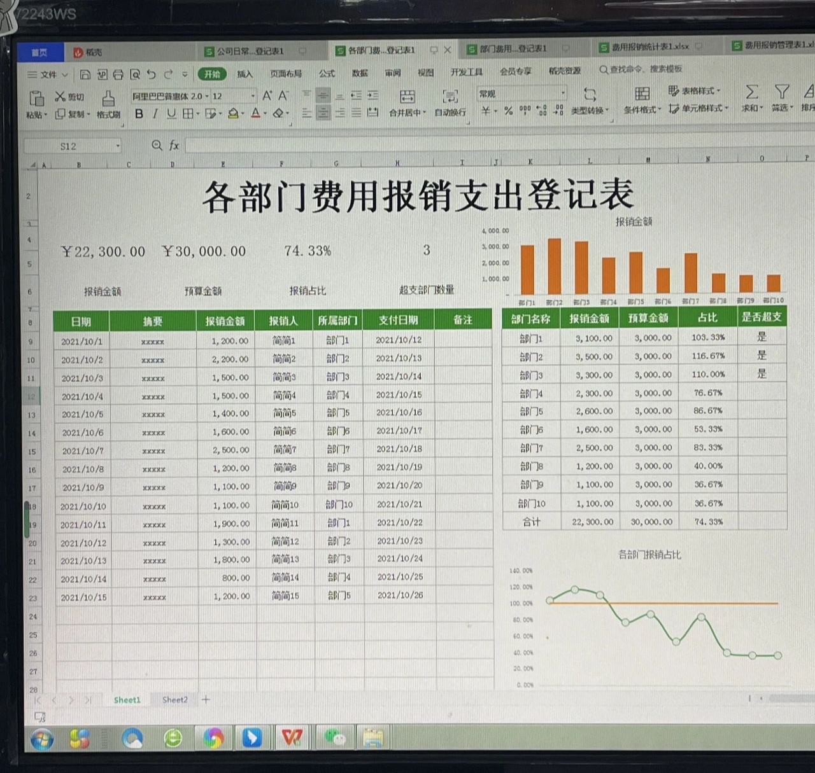Screen dimensions: 815x773
Task: Open WeChat from the taskbar
Action: click(336, 738)
